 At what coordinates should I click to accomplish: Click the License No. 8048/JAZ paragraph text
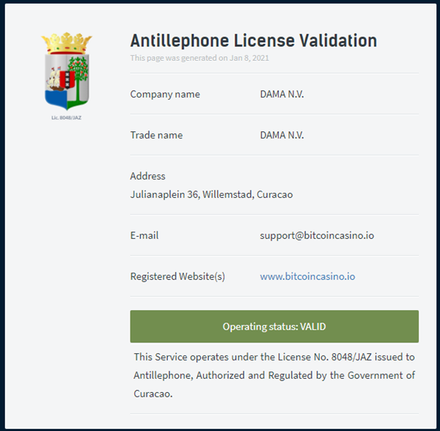click(274, 375)
